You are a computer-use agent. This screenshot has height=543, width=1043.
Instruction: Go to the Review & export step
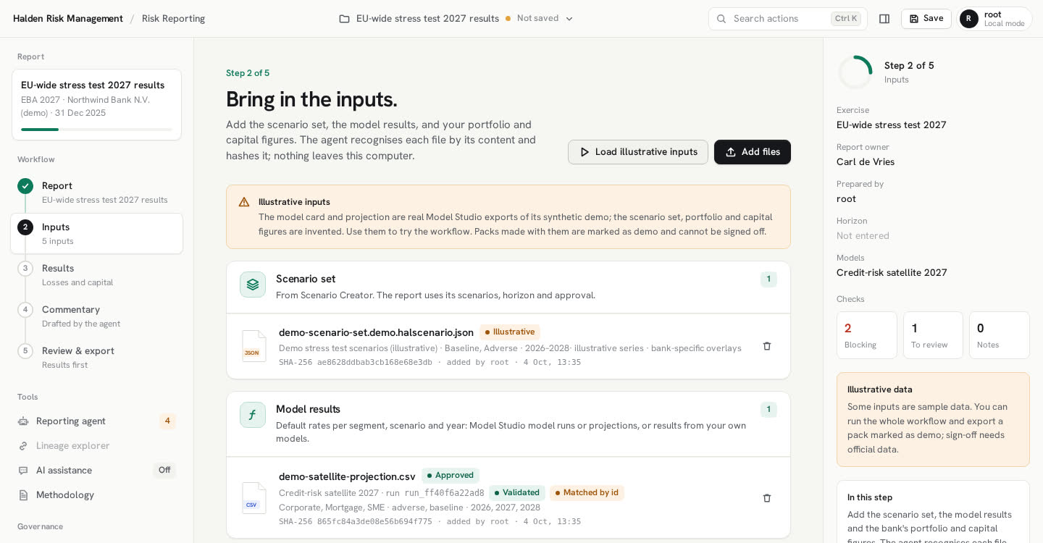[x=96, y=357]
